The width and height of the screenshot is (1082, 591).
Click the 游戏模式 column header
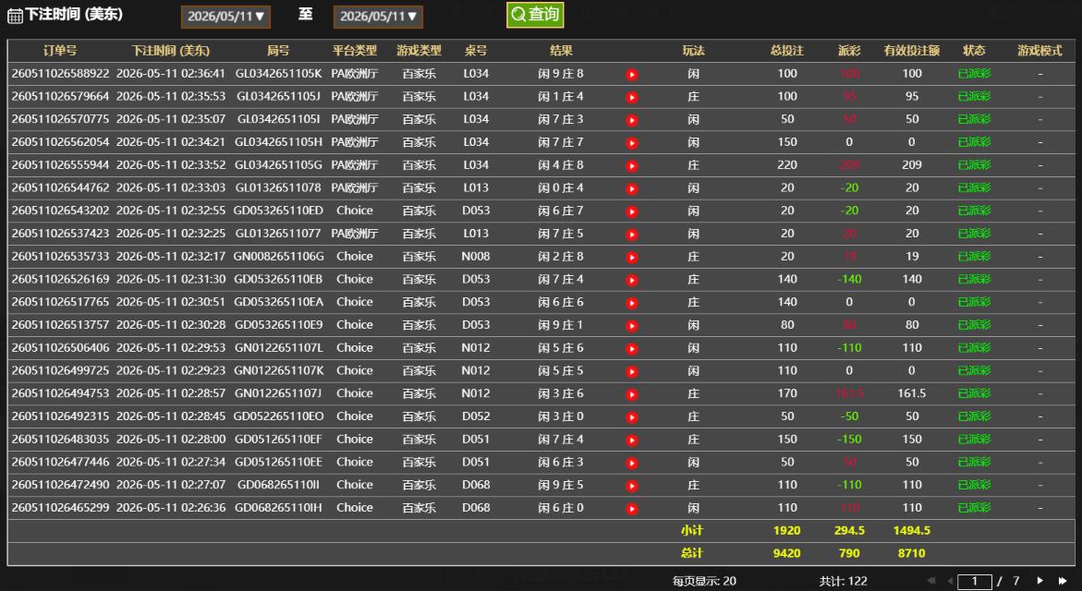(x=1039, y=51)
